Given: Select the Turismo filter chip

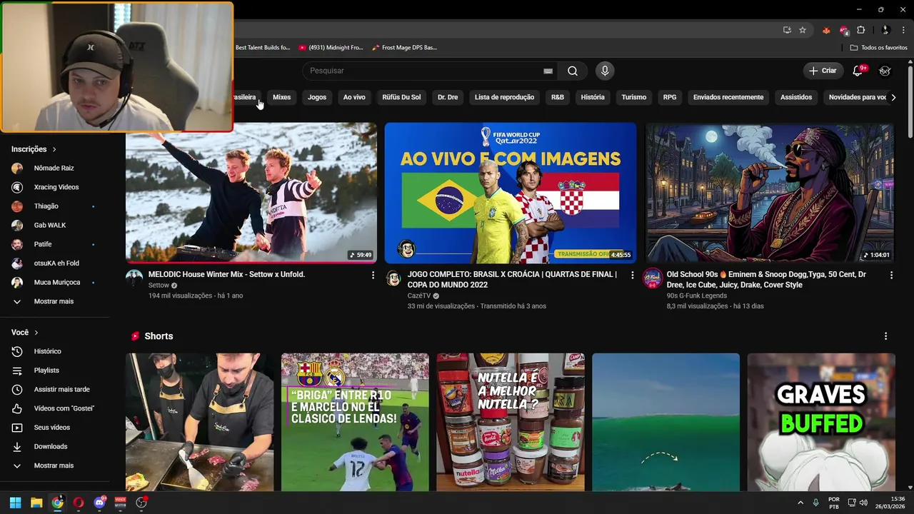Looking at the screenshot, I should click(633, 97).
